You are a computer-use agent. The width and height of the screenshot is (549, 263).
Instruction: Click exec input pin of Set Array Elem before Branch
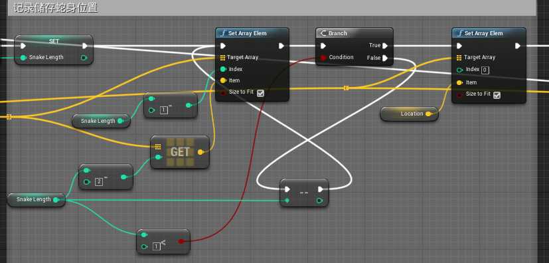[223, 46]
